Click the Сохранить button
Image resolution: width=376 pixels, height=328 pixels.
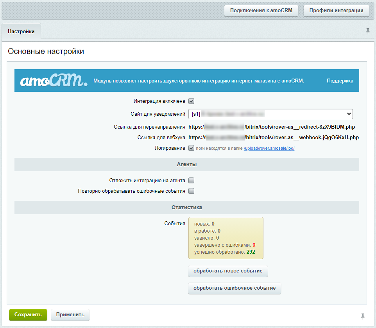coord(28,315)
